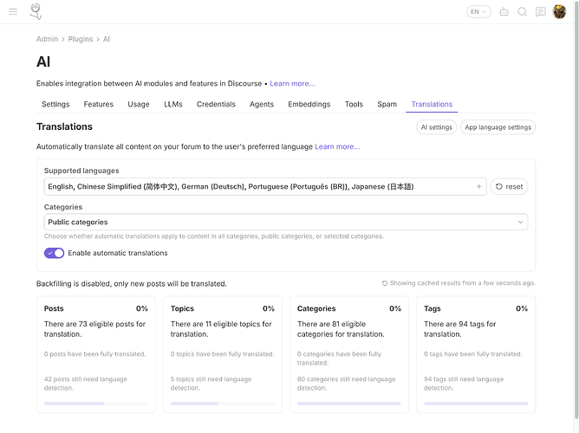The image size is (579, 433).
Task: Open the search magnifier icon
Action: (522, 12)
